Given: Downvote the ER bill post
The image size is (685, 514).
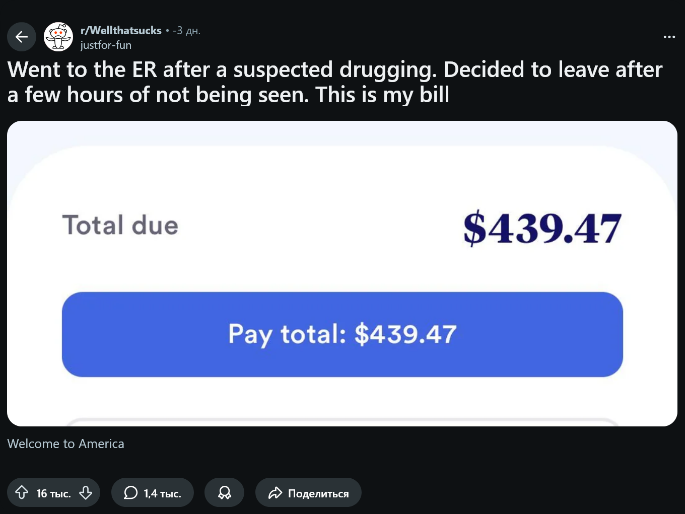Looking at the screenshot, I should 86,492.
